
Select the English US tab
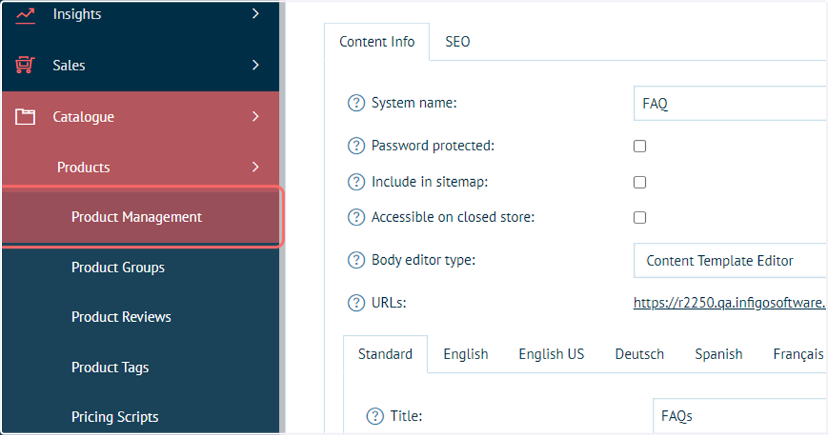coord(551,354)
